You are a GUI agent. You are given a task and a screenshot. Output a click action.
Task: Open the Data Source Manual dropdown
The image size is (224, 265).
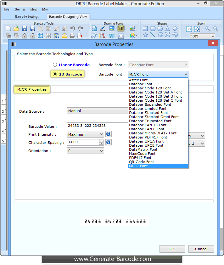[x=98, y=111]
